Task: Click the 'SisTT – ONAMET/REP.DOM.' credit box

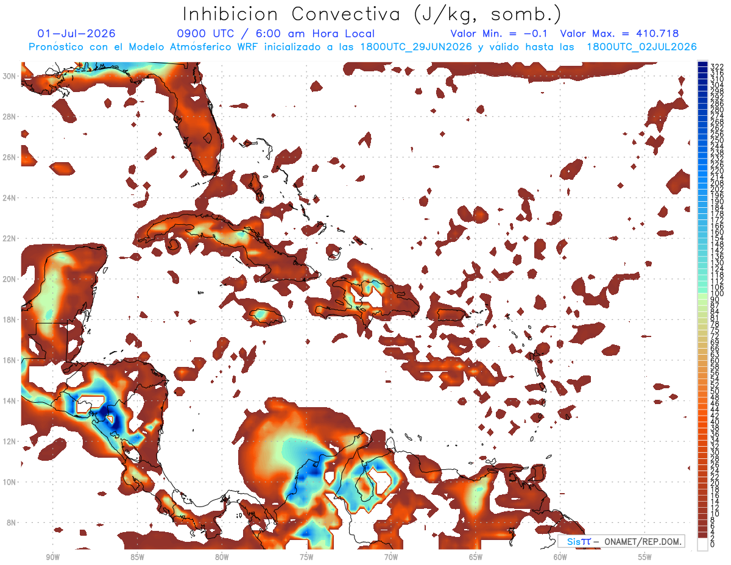Action: [x=621, y=541]
